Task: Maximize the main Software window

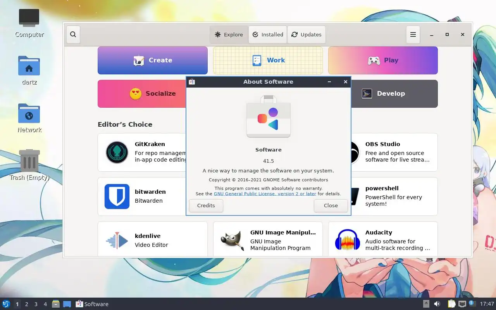Action: (x=447, y=34)
